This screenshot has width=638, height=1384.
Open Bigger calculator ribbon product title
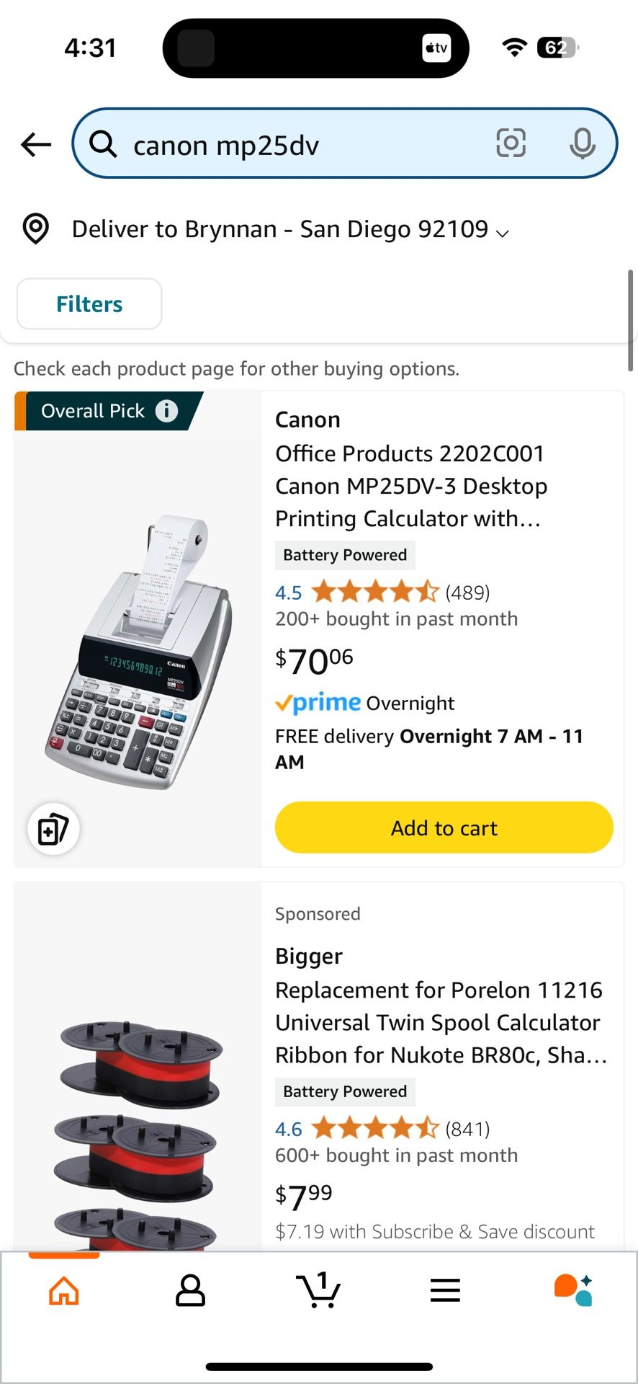tap(439, 1022)
